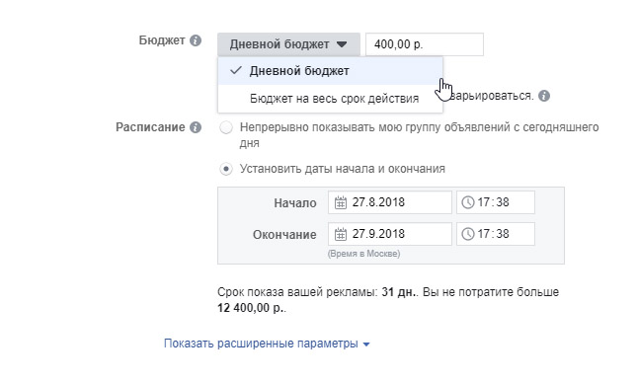Click the 'Расписание' label
Image resolution: width=637 pixels, height=383 pixels.
[150, 127]
